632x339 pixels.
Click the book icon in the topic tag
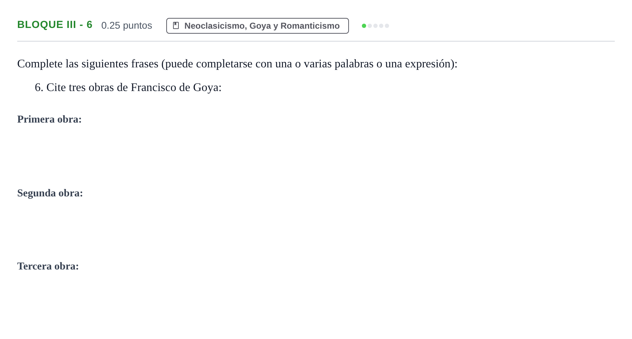(x=176, y=26)
